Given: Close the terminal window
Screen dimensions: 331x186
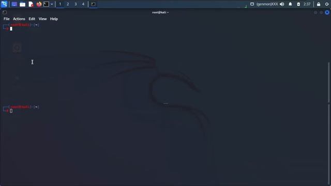Looking at the screenshot, I should [327, 12].
